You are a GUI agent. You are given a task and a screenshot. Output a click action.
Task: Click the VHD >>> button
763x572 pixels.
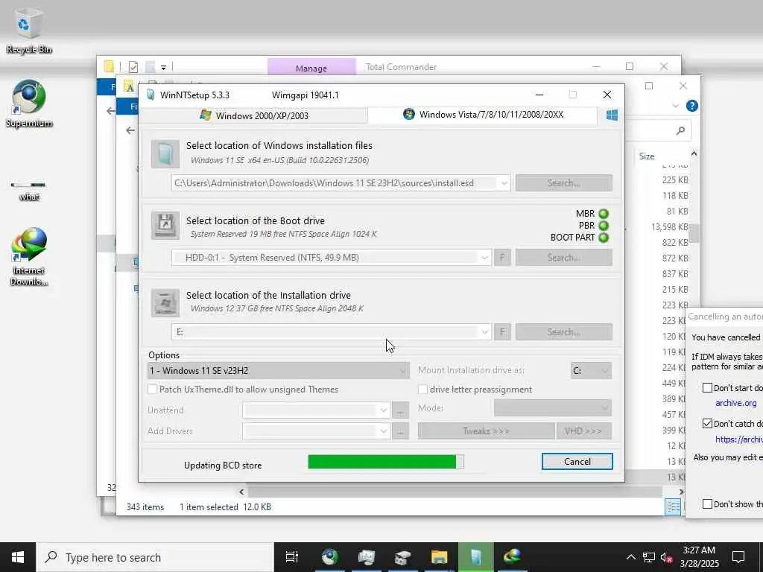(583, 431)
